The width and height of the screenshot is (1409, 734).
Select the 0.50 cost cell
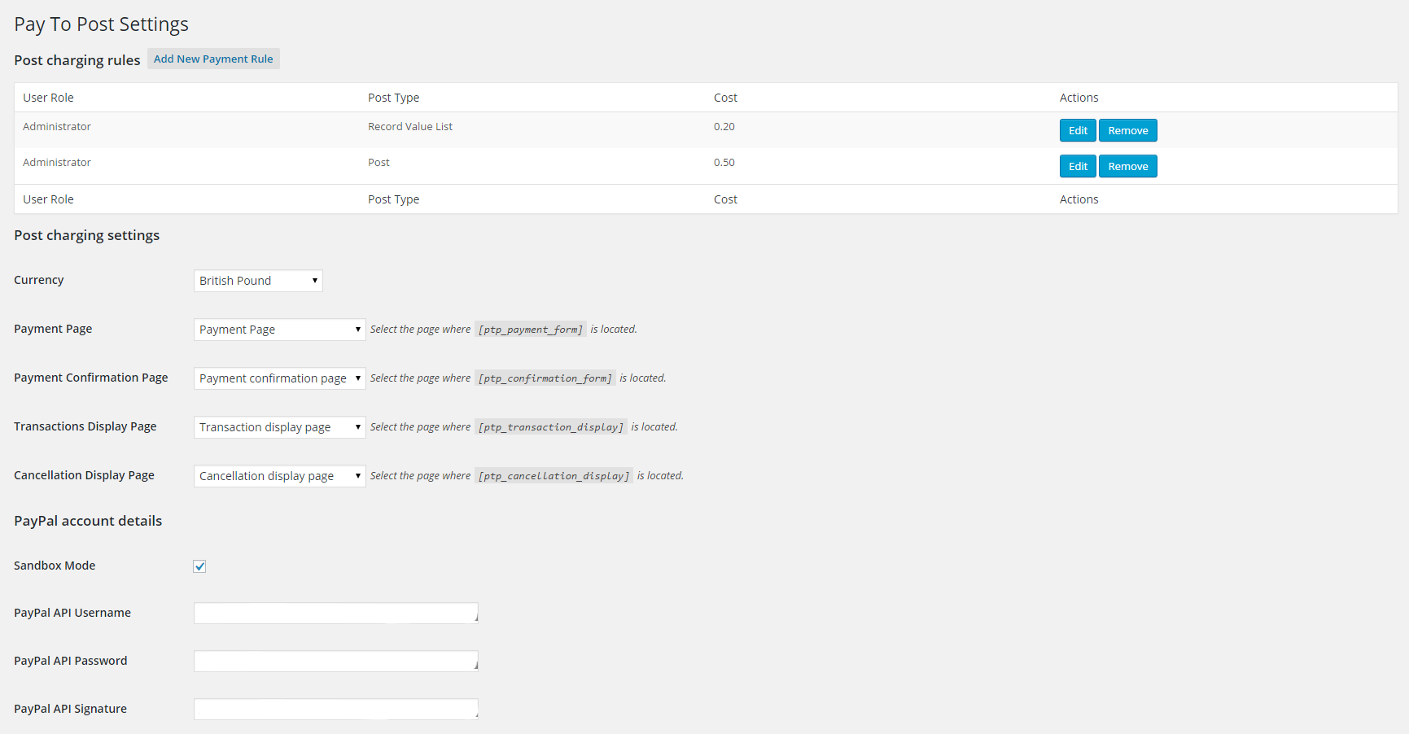coord(724,162)
